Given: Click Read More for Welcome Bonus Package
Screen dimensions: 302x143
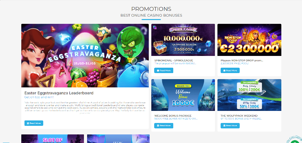Looking at the screenshot, I should (x=164, y=126).
